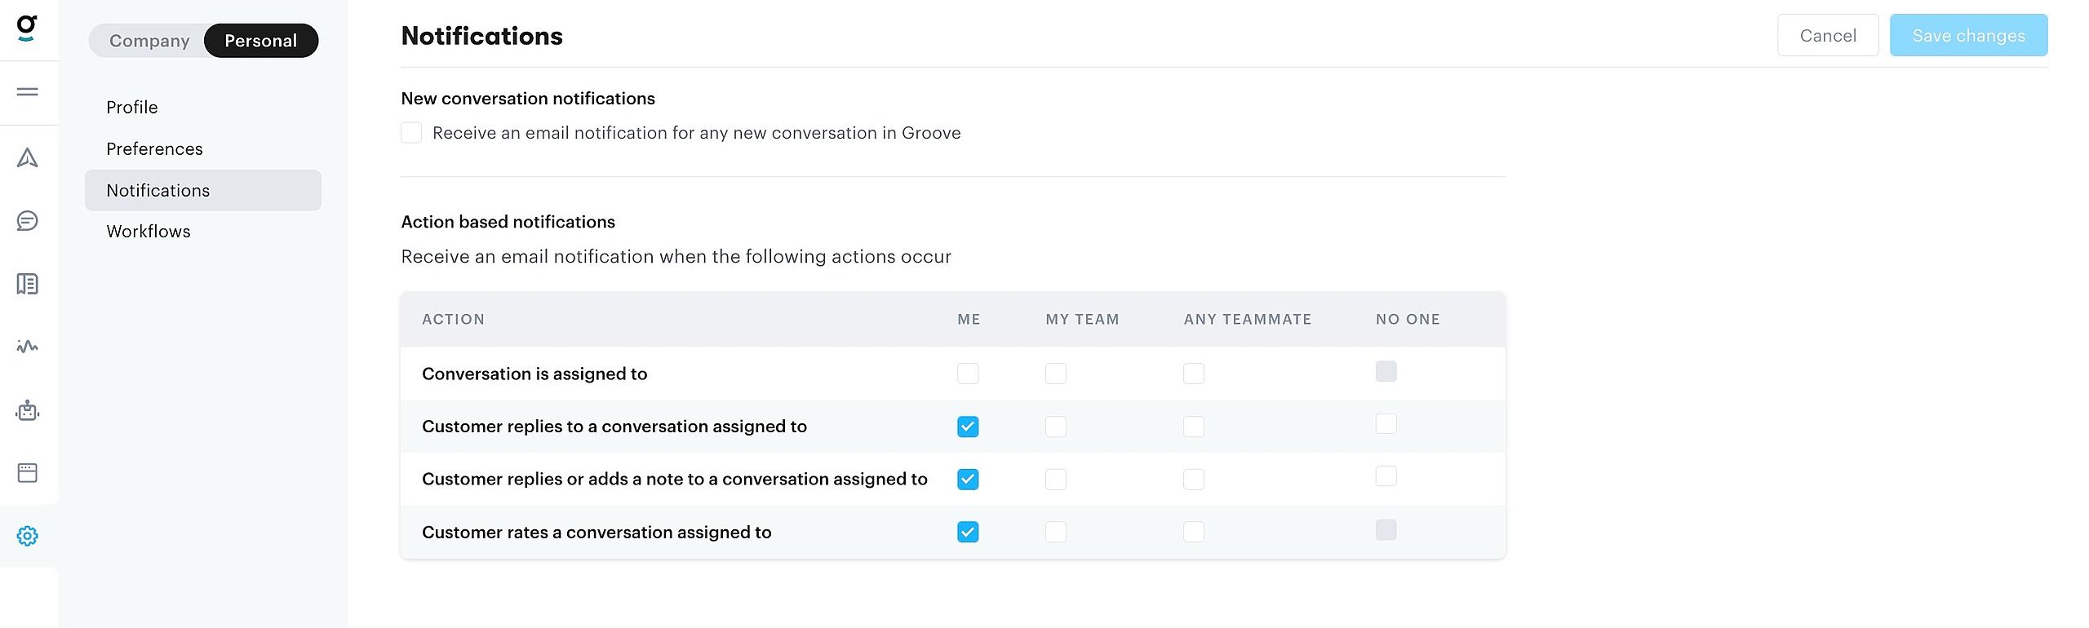The width and height of the screenshot is (2089, 628).
Task: Check No One for conversation is assigned
Action: [1386, 372]
